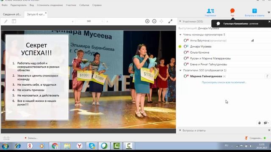Collapse Члены команды-организатора group
The width and height of the screenshot is (271, 152).
coord(180,35)
